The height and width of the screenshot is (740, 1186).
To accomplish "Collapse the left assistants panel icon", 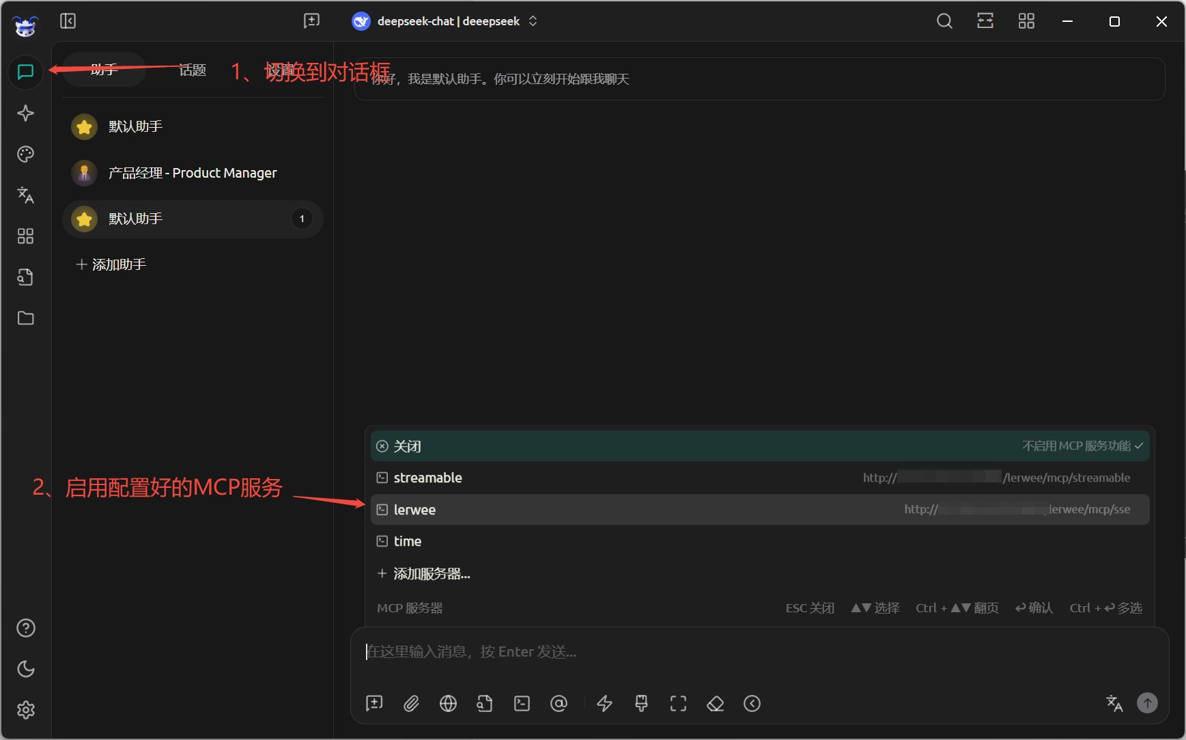I will coord(68,21).
